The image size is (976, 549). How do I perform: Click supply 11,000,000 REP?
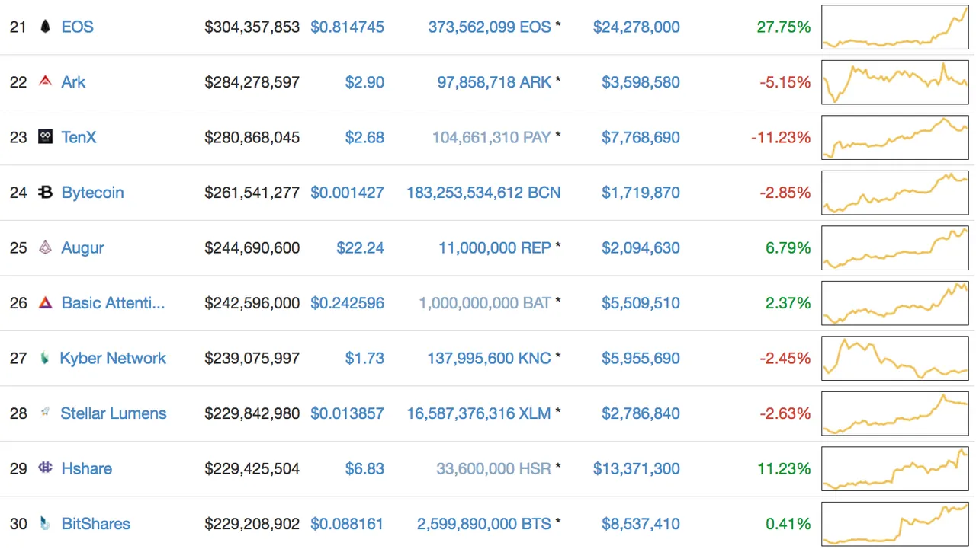[x=495, y=247]
